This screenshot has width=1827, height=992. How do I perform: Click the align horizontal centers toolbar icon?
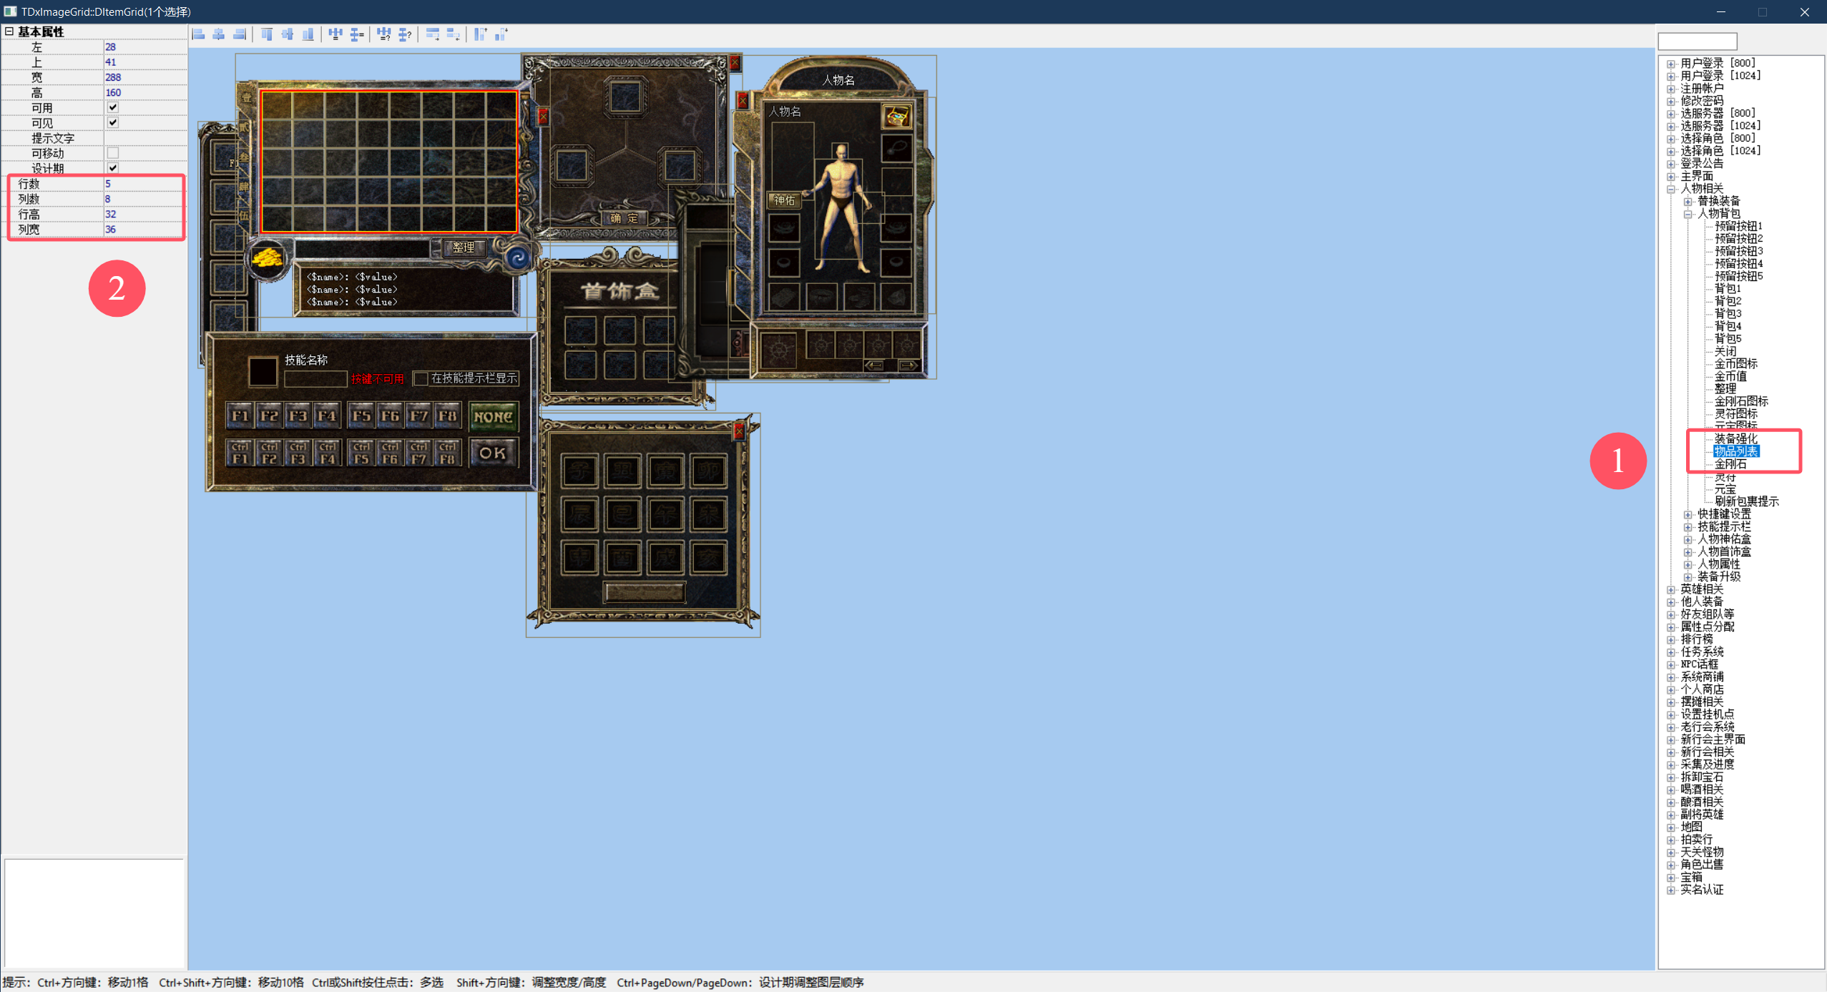click(x=219, y=34)
